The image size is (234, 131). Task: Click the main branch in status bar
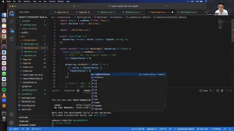[x=14, y=129]
